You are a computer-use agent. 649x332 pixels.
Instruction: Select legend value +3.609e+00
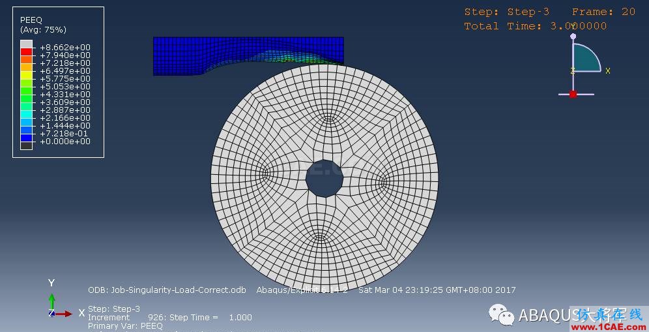[65, 102]
